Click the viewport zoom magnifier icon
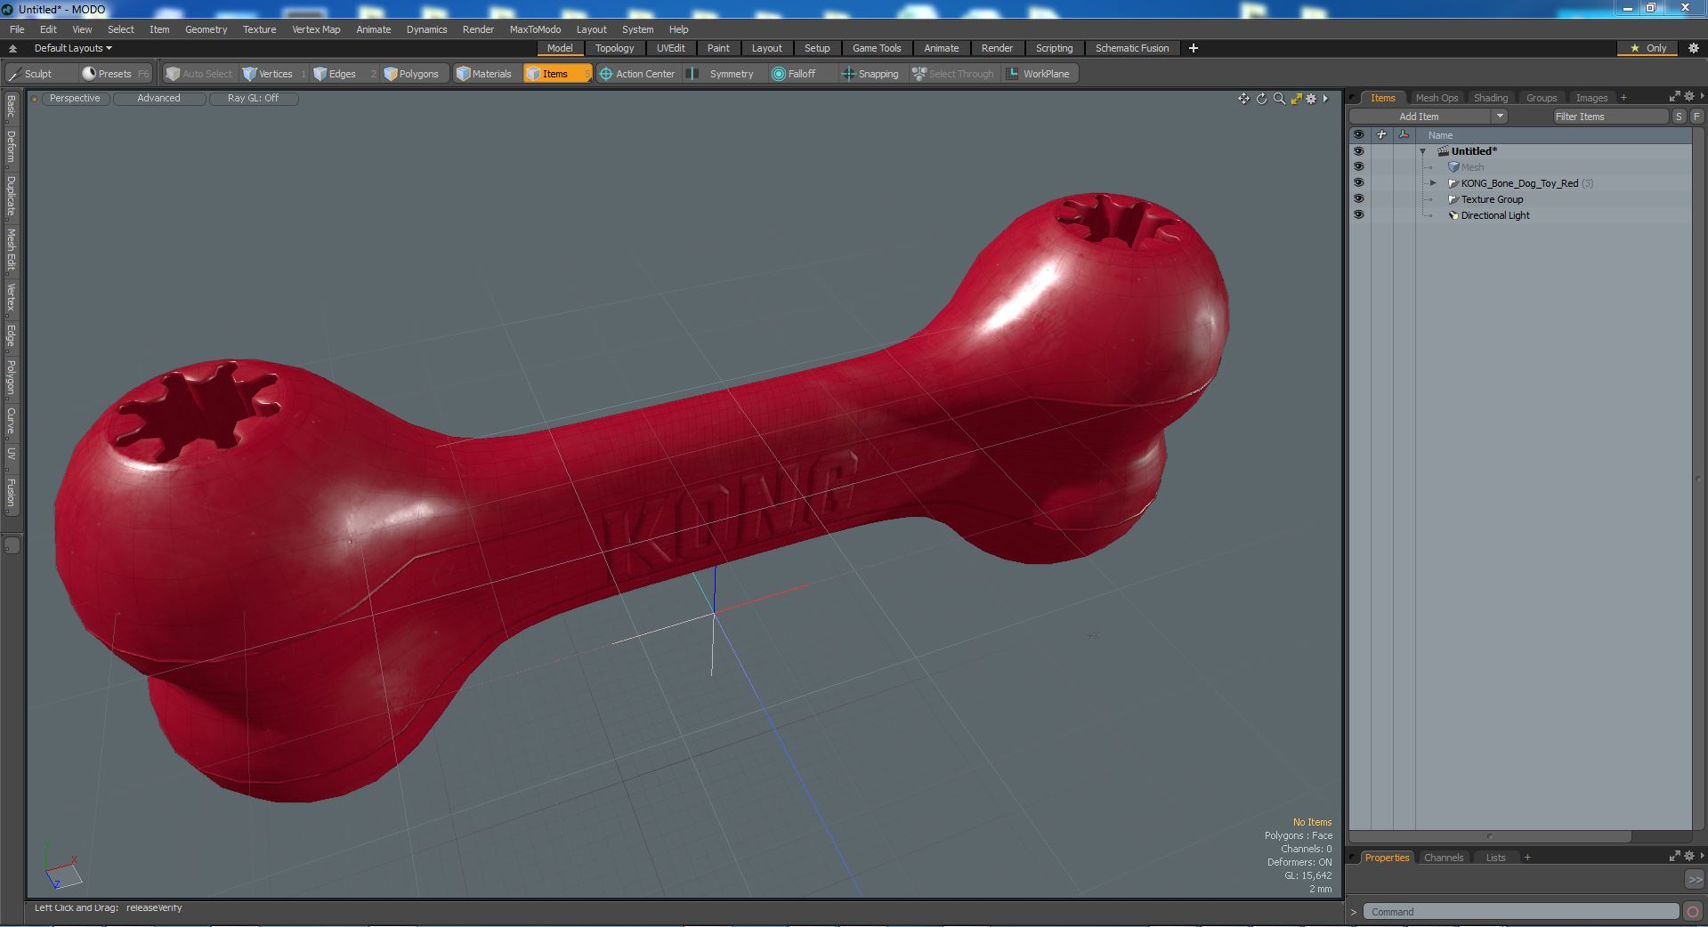The image size is (1708, 927). pos(1279,99)
